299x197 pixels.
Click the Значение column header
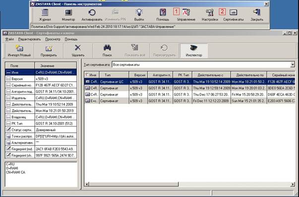point(56,66)
